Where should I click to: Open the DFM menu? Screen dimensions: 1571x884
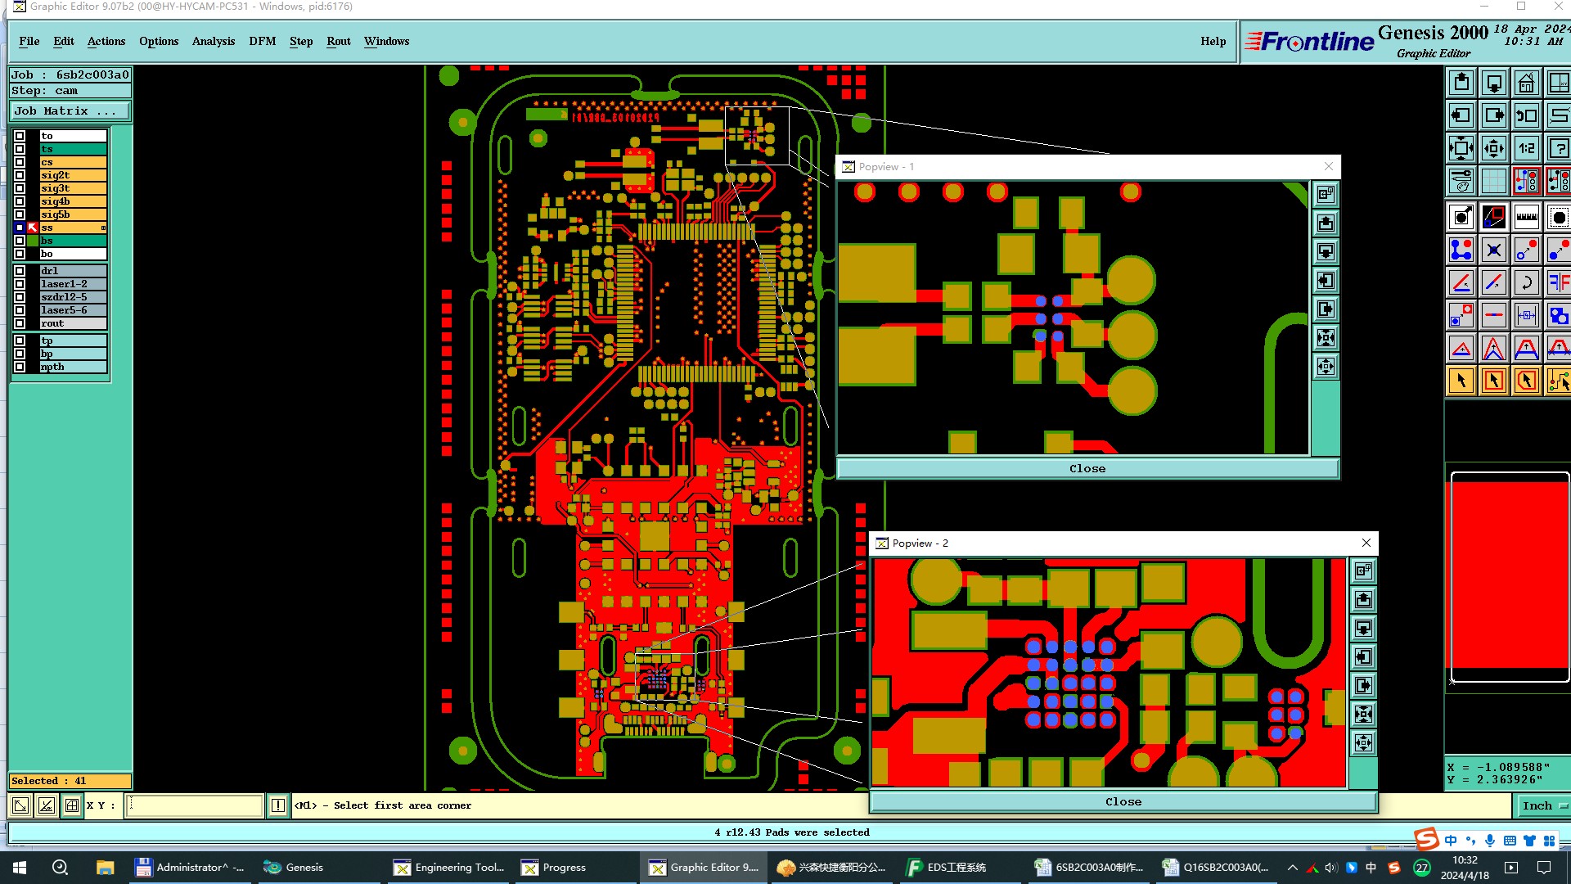pos(263,41)
